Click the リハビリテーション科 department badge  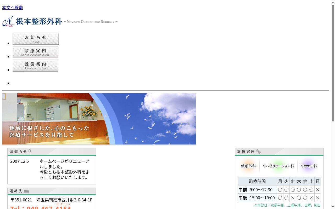pos(278,166)
